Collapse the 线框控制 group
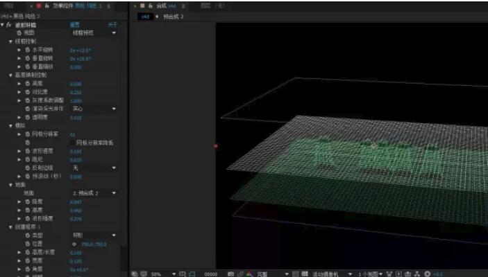This screenshot has height=277, width=488. click(10, 42)
